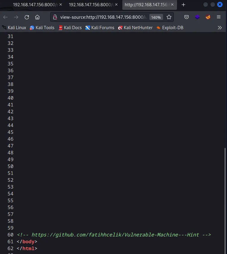Image resolution: width=227 pixels, height=254 pixels.
Task: Open the Exploit-DB bookmark
Action: pos(170,28)
